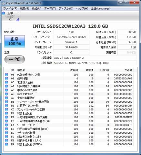Click the firmware field showing 400i

pyautogui.click(x=71, y=32)
